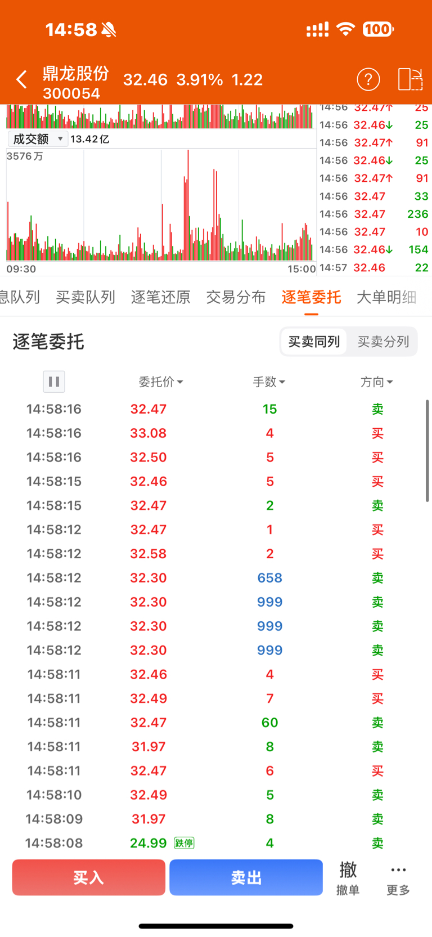Tap the 13.42亿 turnover value
Viewport: 432px width, 937px height.
click(x=90, y=139)
